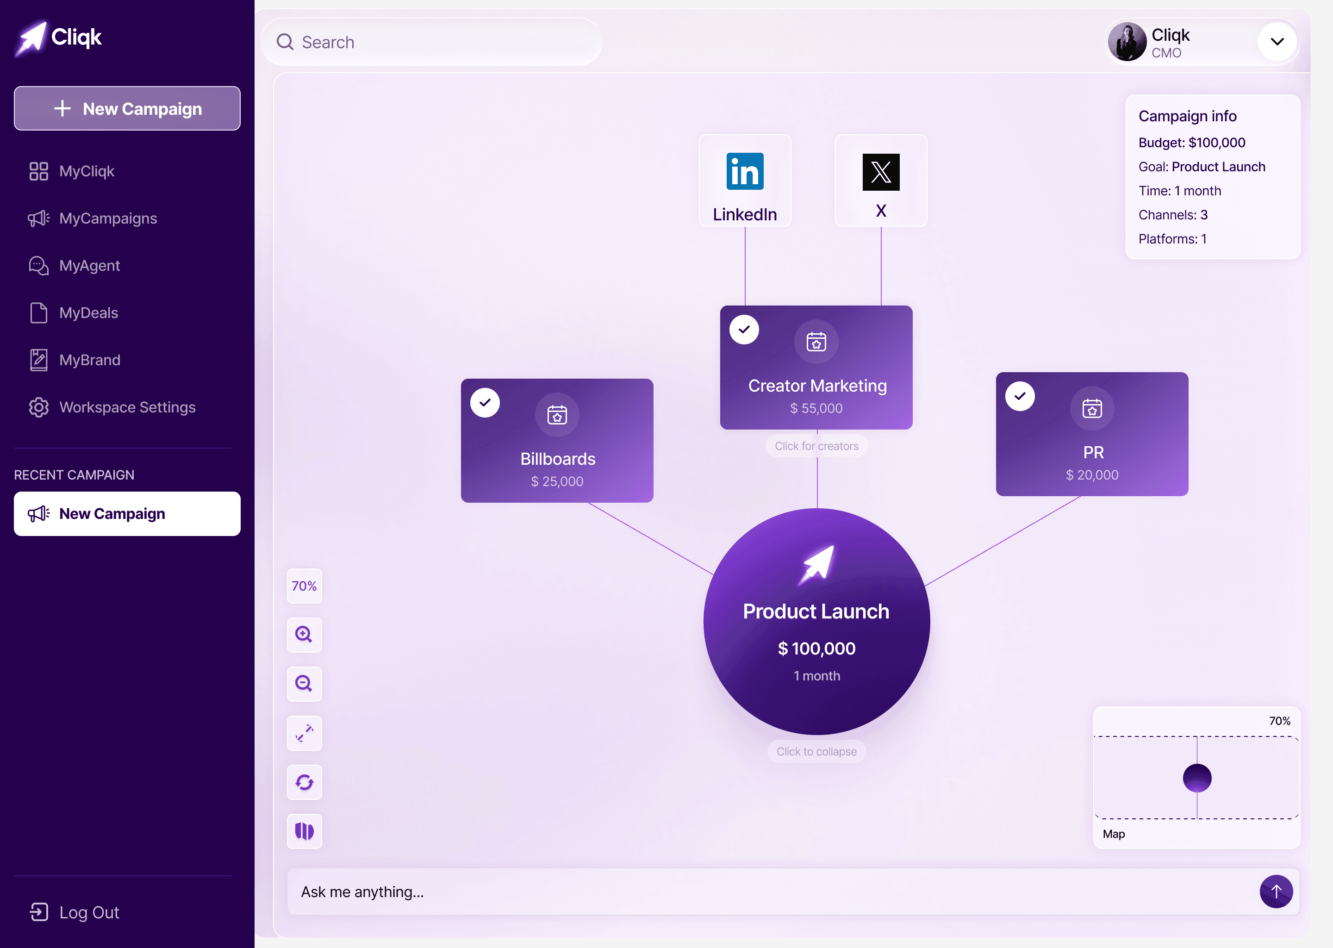
Task: Open the map view tool
Action: pos(304,831)
